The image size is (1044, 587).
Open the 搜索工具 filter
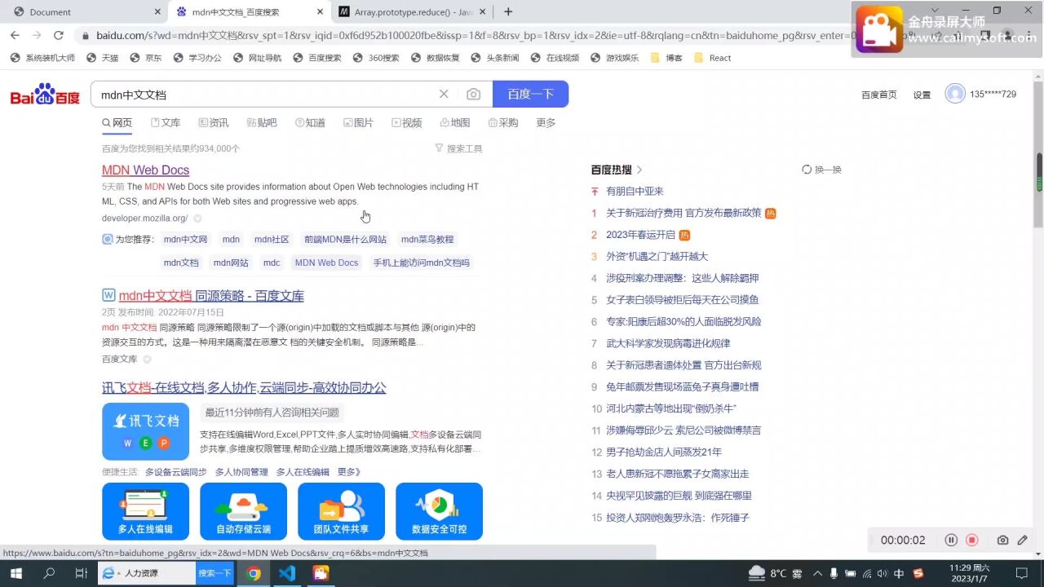[458, 148]
